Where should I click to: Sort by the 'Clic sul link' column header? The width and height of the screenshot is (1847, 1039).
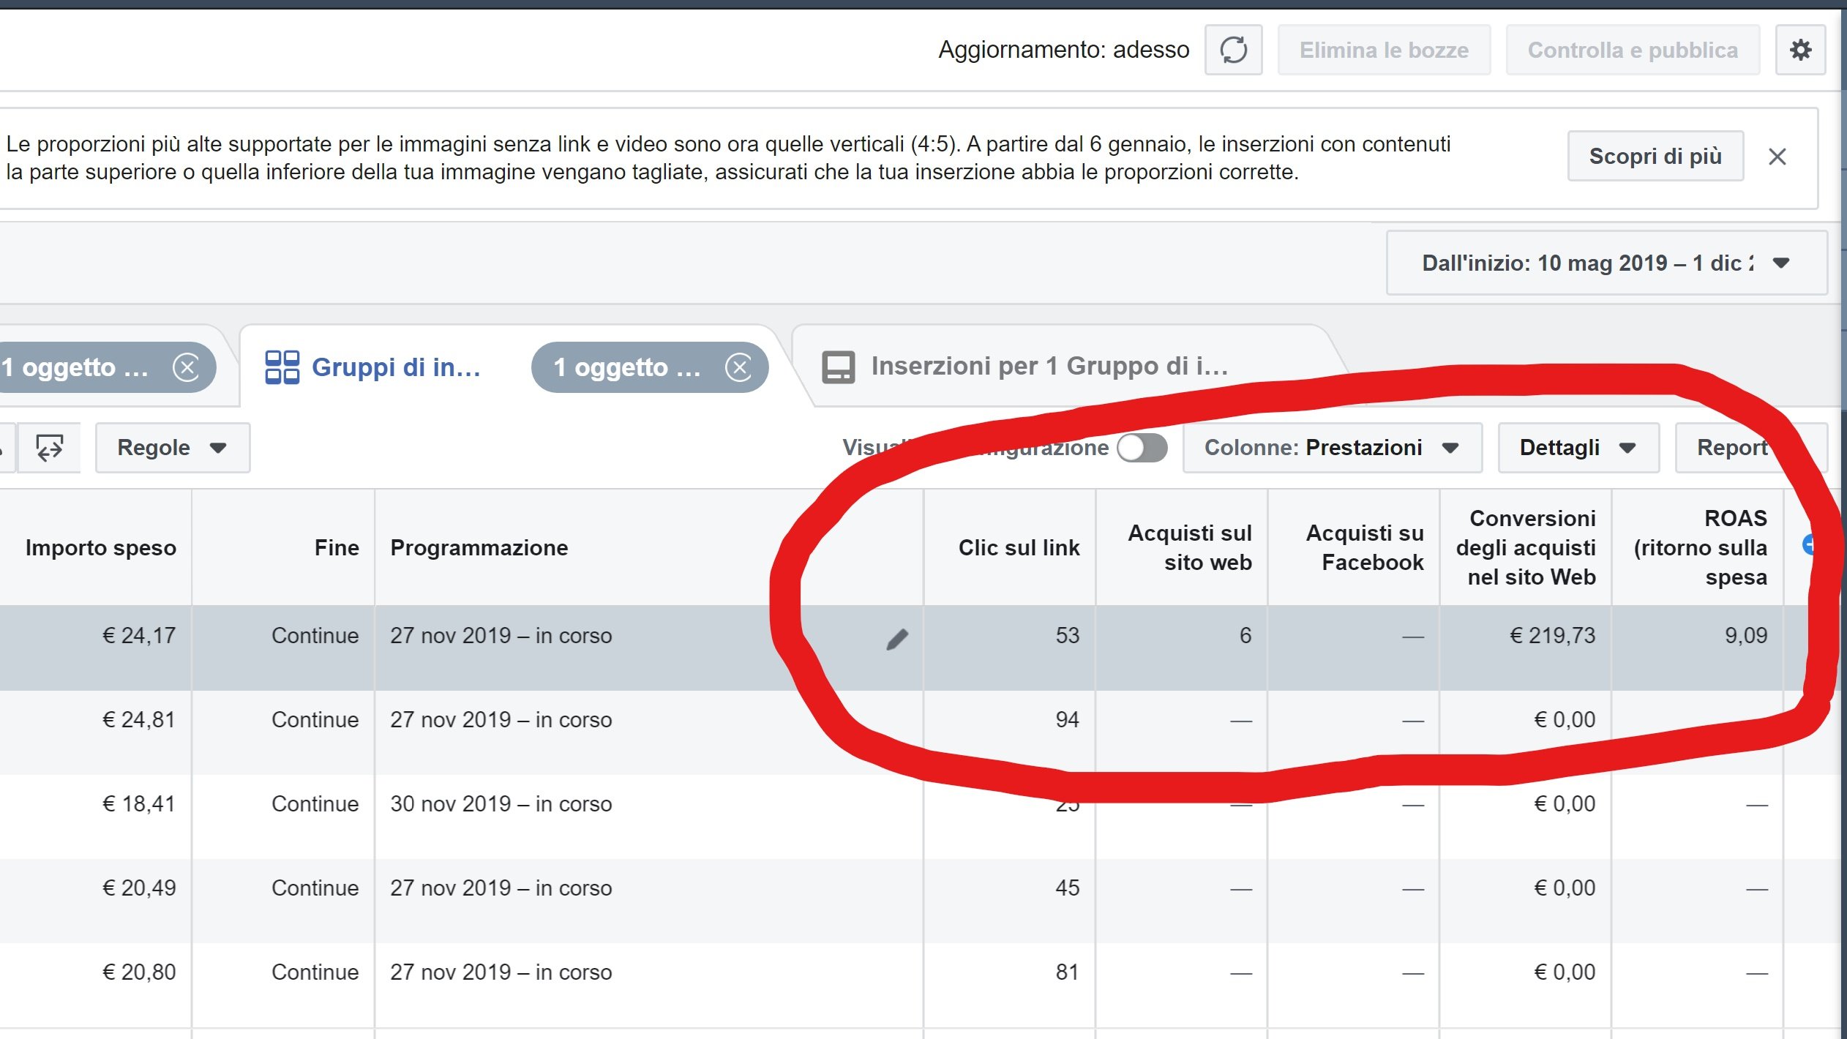1018,548
